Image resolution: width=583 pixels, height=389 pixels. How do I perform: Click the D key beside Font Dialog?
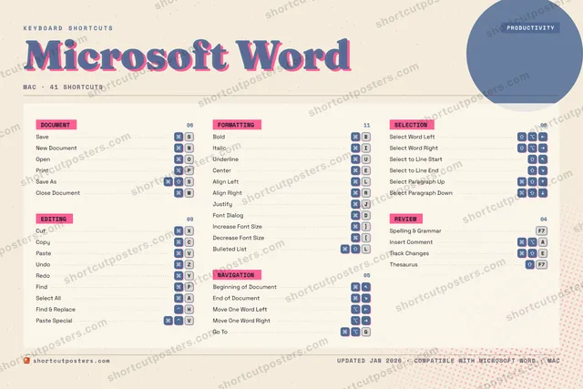(366, 215)
